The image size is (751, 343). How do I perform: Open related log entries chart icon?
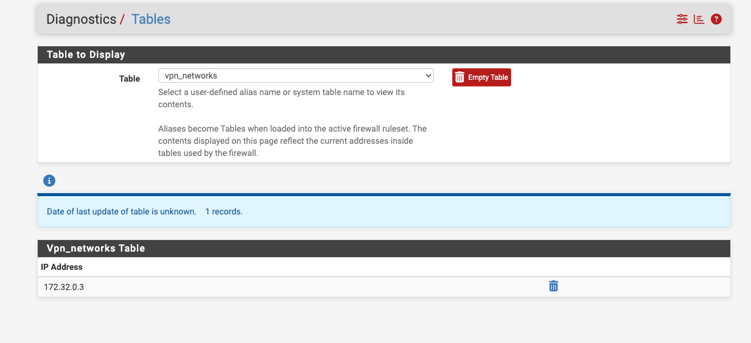click(699, 19)
